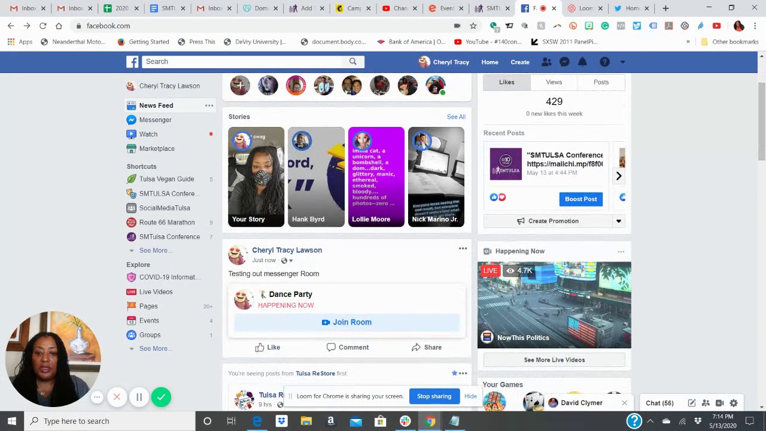This screenshot has height=431, width=766.
Task: Click the Boost Post button
Action: point(580,199)
